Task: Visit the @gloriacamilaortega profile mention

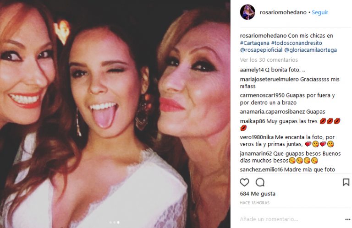Action: tap(310, 50)
